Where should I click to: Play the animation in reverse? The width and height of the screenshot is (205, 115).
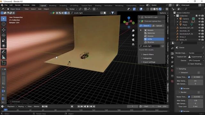[85, 106]
